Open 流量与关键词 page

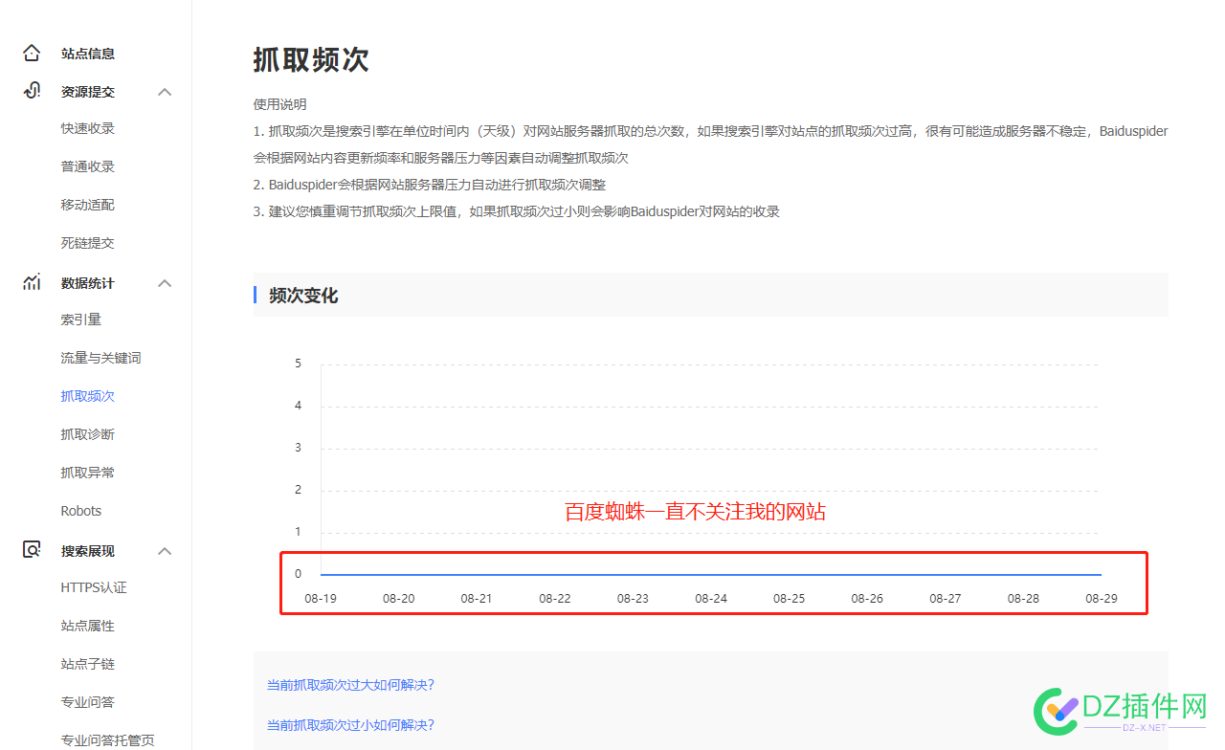coord(101,358)
